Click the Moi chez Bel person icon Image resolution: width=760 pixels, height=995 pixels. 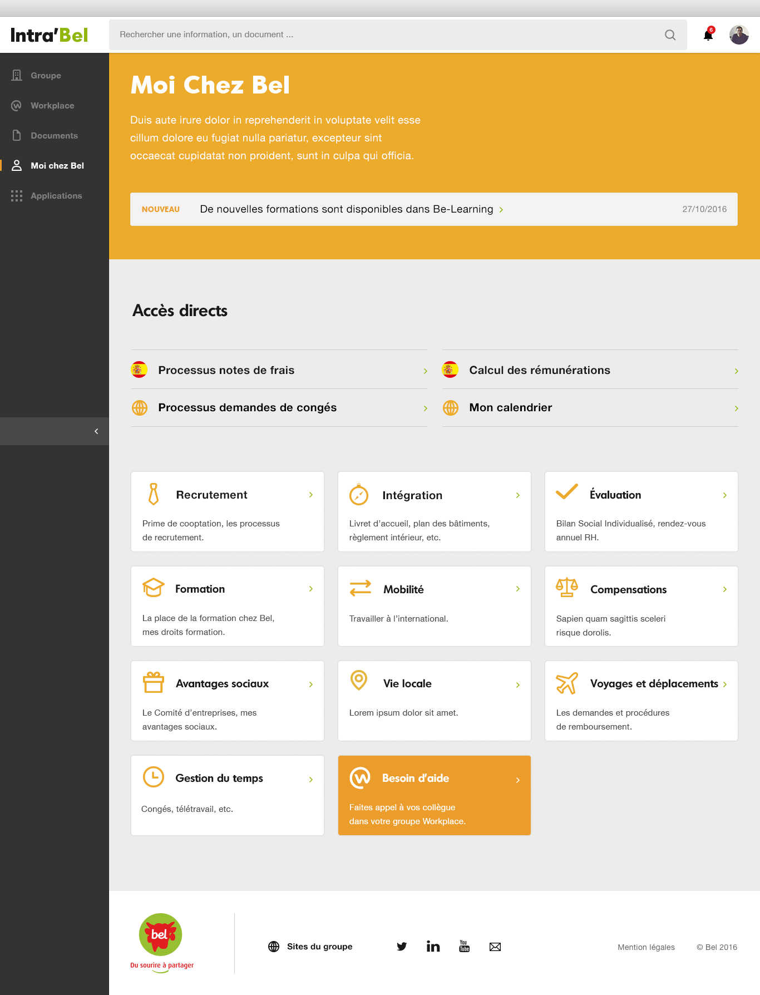[17, 165]
